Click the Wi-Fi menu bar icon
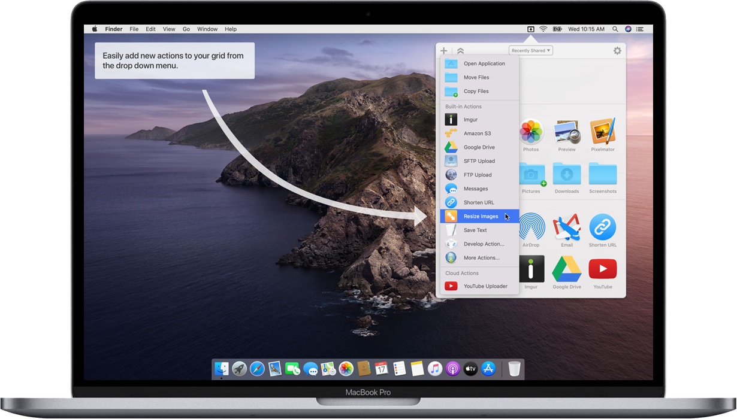This screenshot has height=419, width=737. tap(543, 28)
